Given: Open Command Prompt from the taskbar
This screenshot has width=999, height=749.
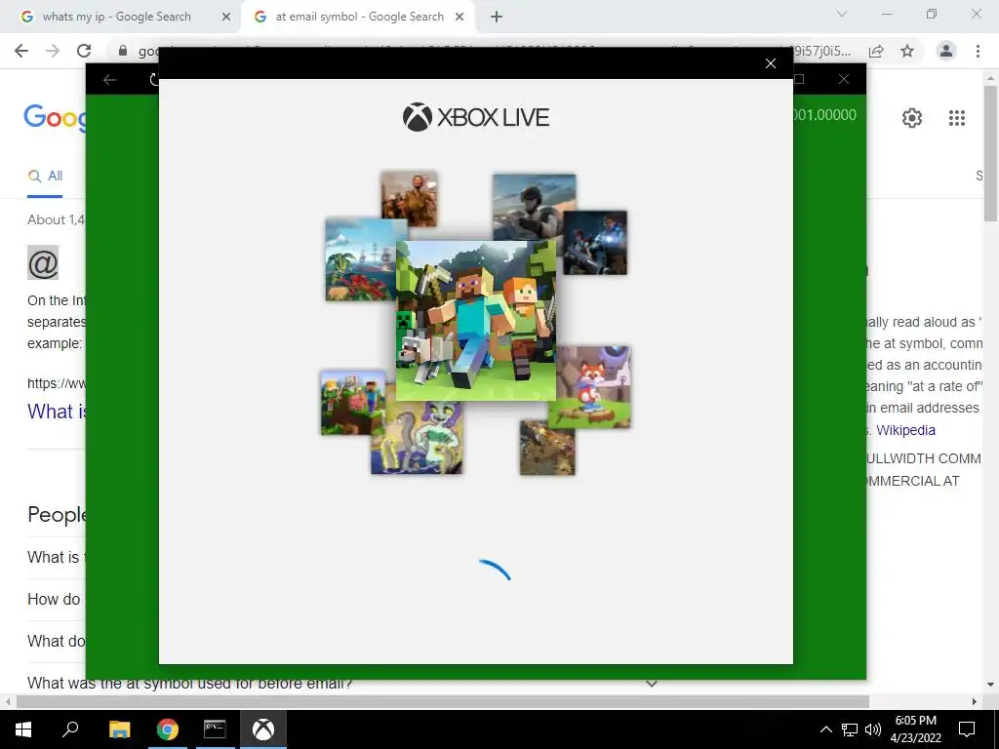Looking at the screenshot, I should (215, 729).
